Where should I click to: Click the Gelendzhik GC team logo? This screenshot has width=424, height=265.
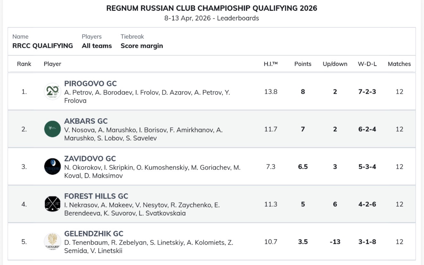[52, 242]
